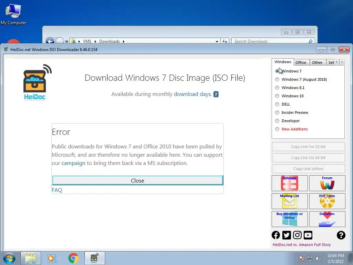Click the black help question mark icon

pos(341,235)
